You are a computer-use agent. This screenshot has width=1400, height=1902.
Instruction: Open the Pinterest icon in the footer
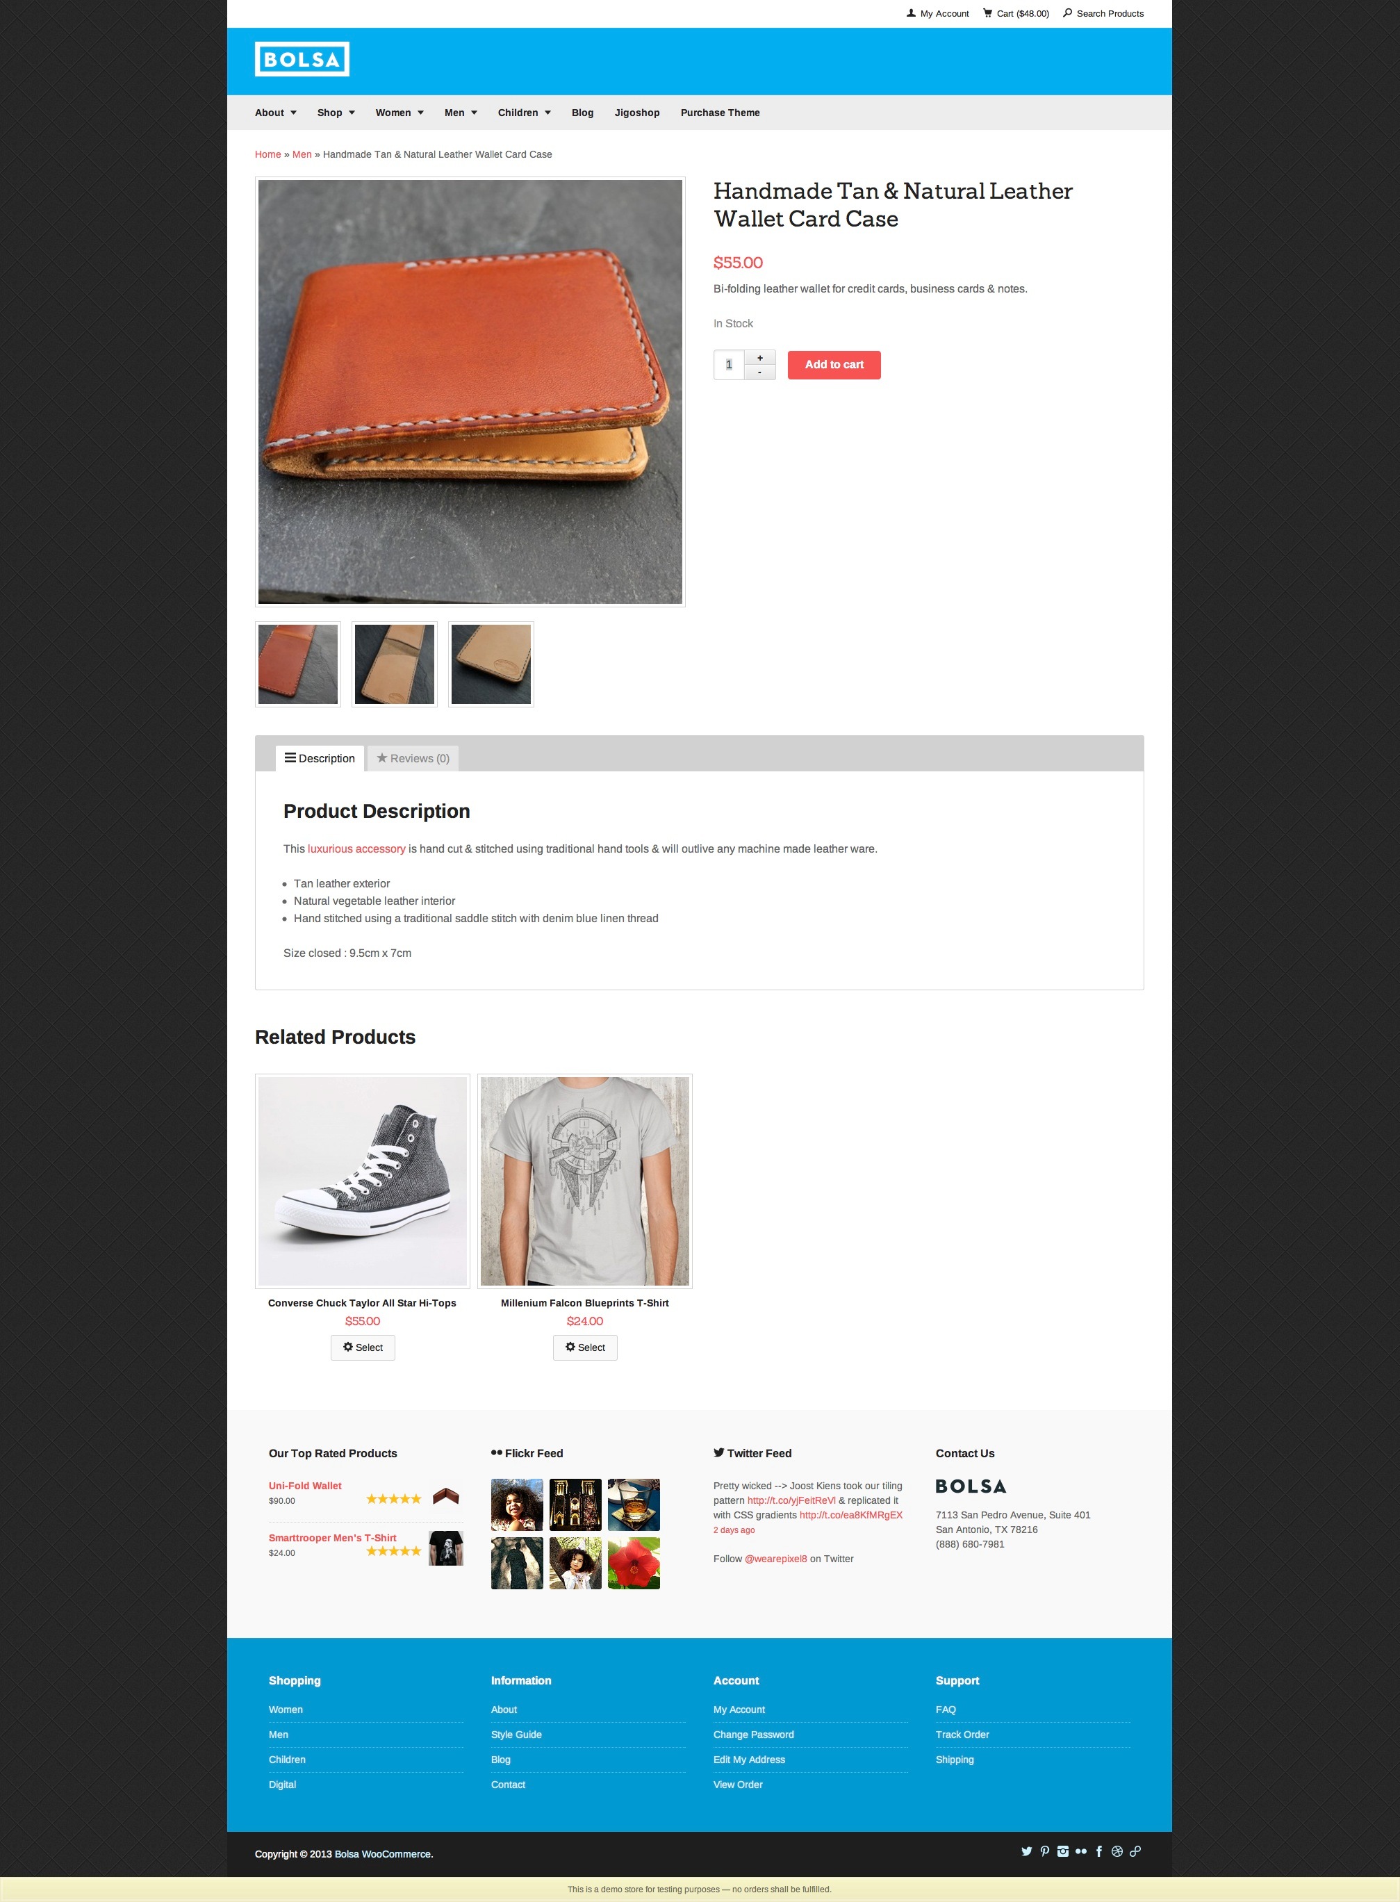tap(1045, 1851)
